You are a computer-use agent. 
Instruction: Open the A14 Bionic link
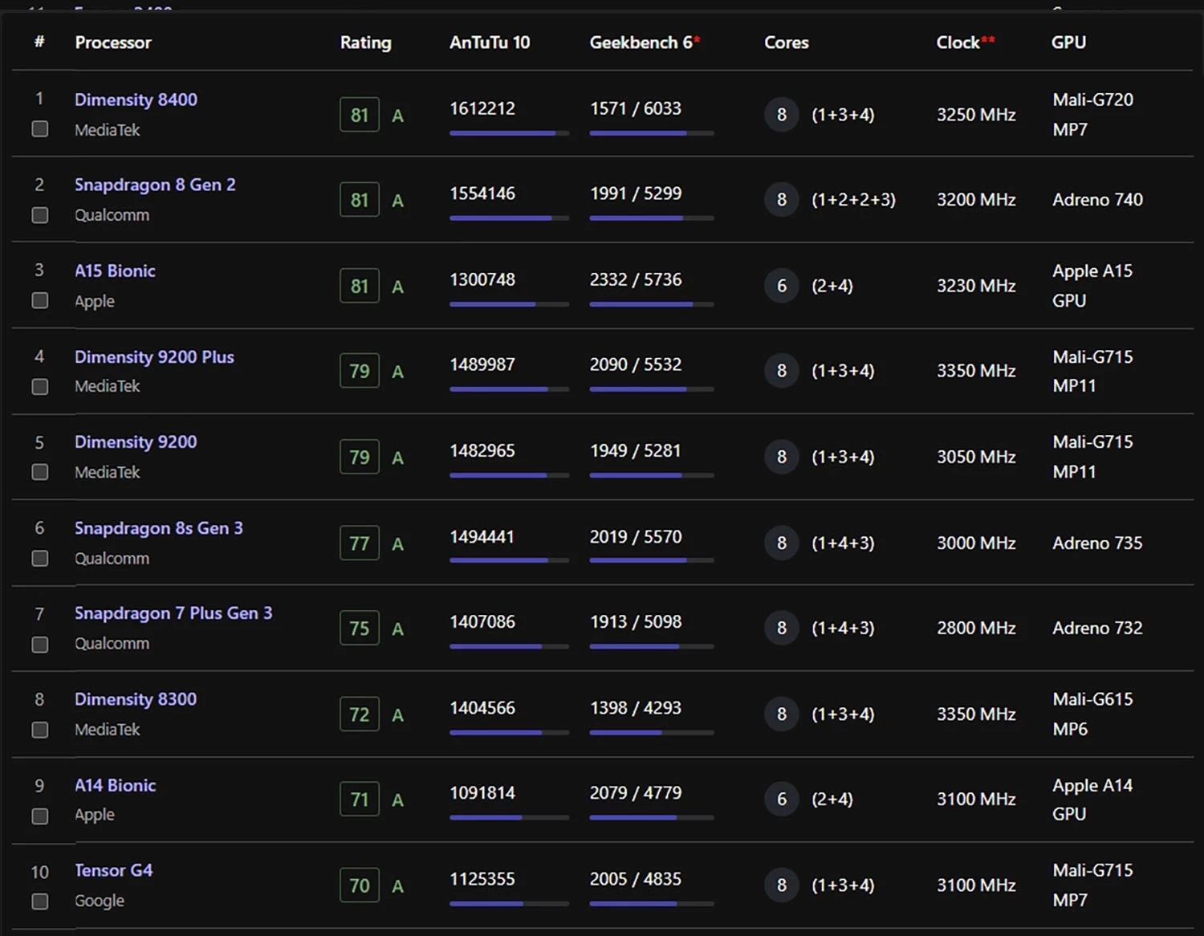pos(115,785)
